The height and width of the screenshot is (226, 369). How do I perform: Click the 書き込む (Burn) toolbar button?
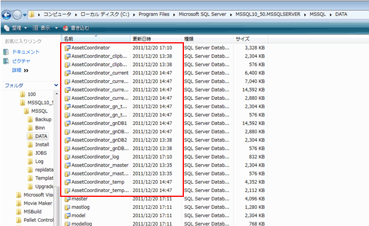(76, 28)
